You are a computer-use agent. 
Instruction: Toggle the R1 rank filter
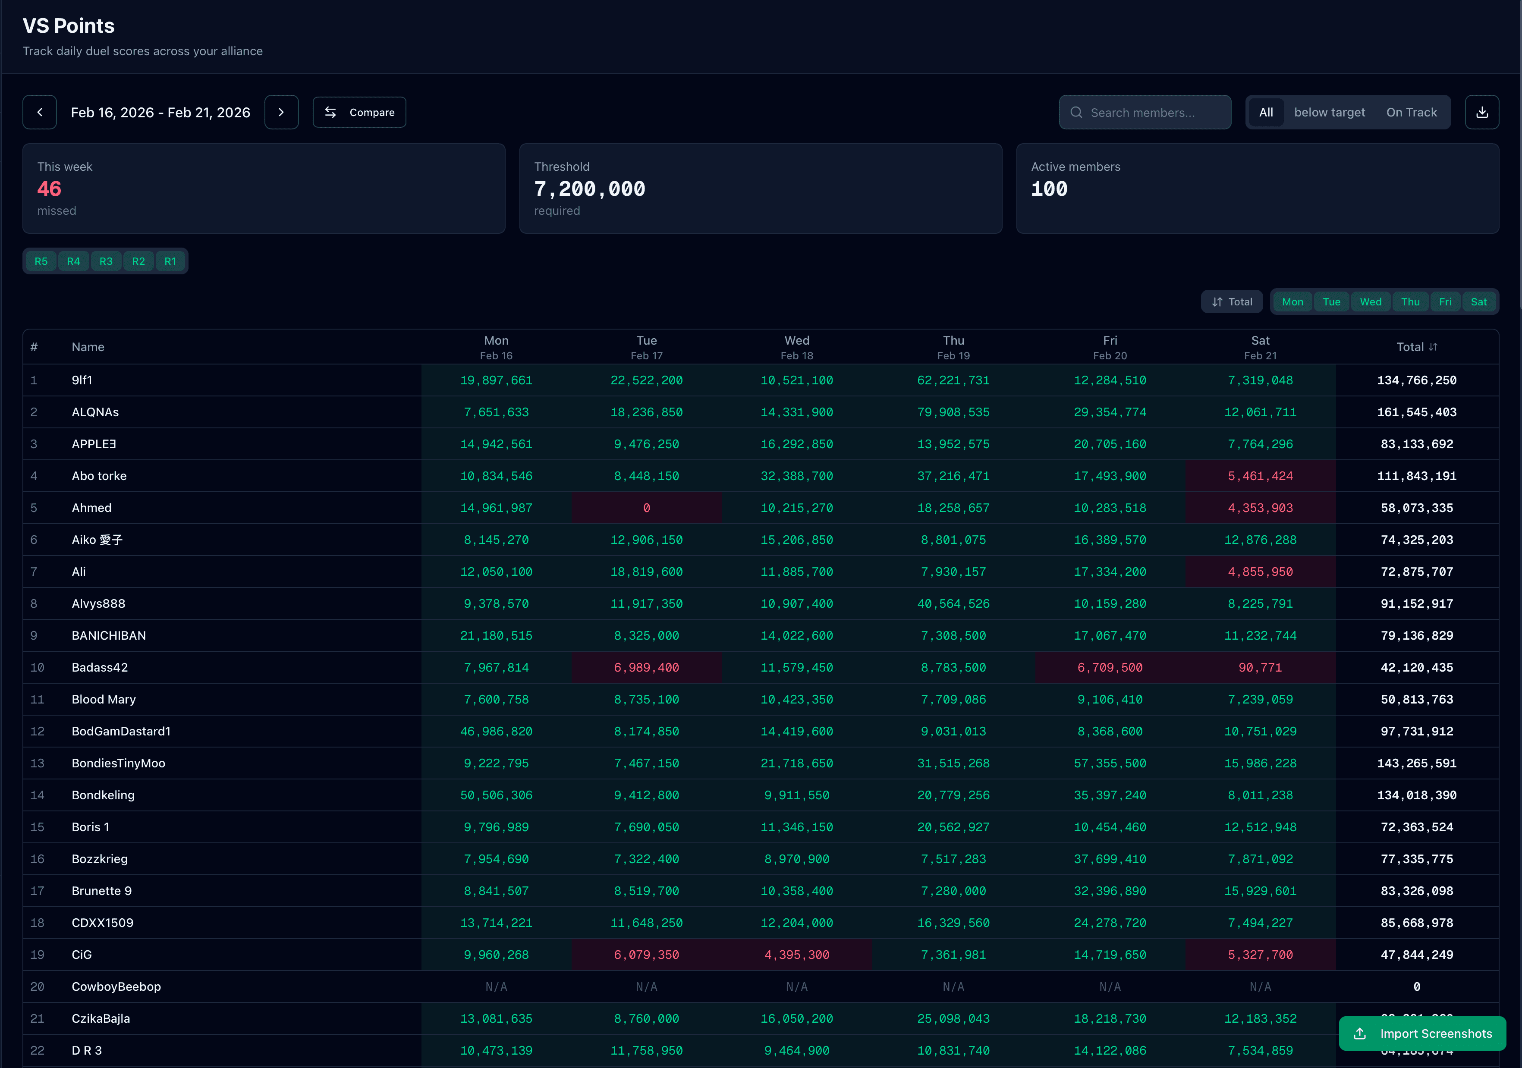170,261
